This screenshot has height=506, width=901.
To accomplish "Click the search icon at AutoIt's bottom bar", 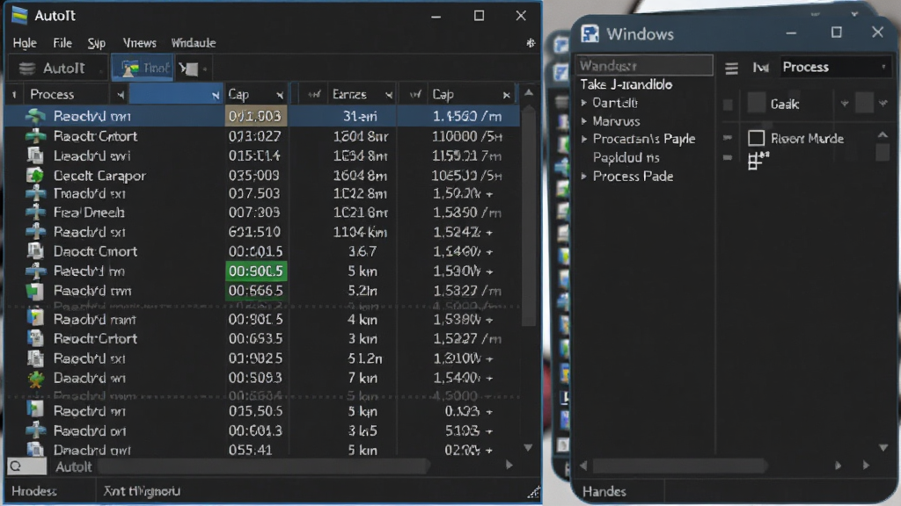I will 16,466.
